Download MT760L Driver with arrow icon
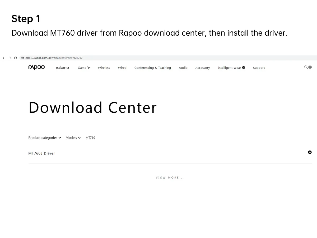 coord(310,152)
